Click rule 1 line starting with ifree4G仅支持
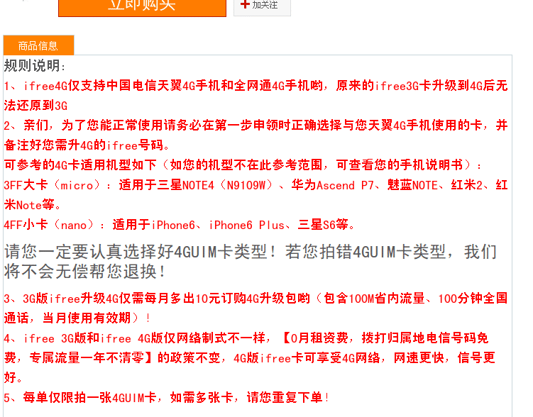Viewport: 533px width, 417px height. click(255, 86)
